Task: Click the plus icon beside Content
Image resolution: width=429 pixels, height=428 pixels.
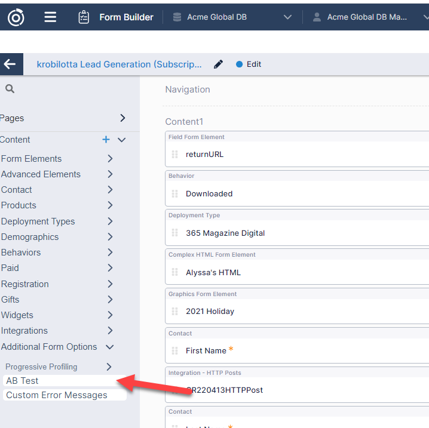Action: point(106,140)
